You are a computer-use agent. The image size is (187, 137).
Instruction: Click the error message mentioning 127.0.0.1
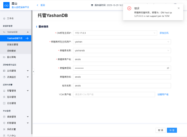153,14
